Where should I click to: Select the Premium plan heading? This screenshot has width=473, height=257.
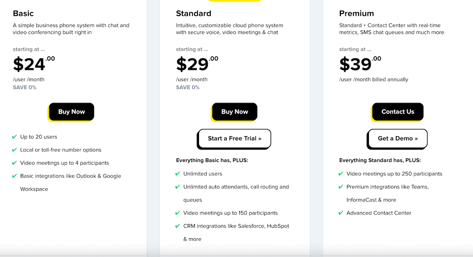pyautogui.click(x=356, y=14)
